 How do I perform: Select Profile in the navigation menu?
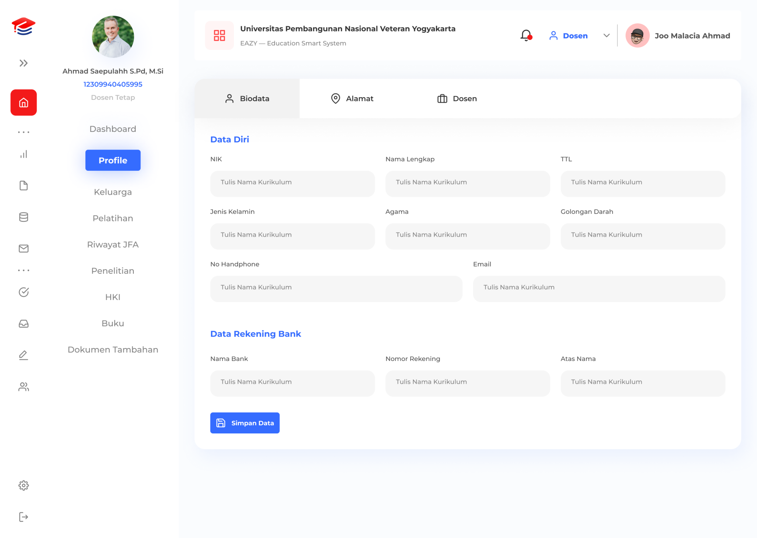[x=113, y=160]
